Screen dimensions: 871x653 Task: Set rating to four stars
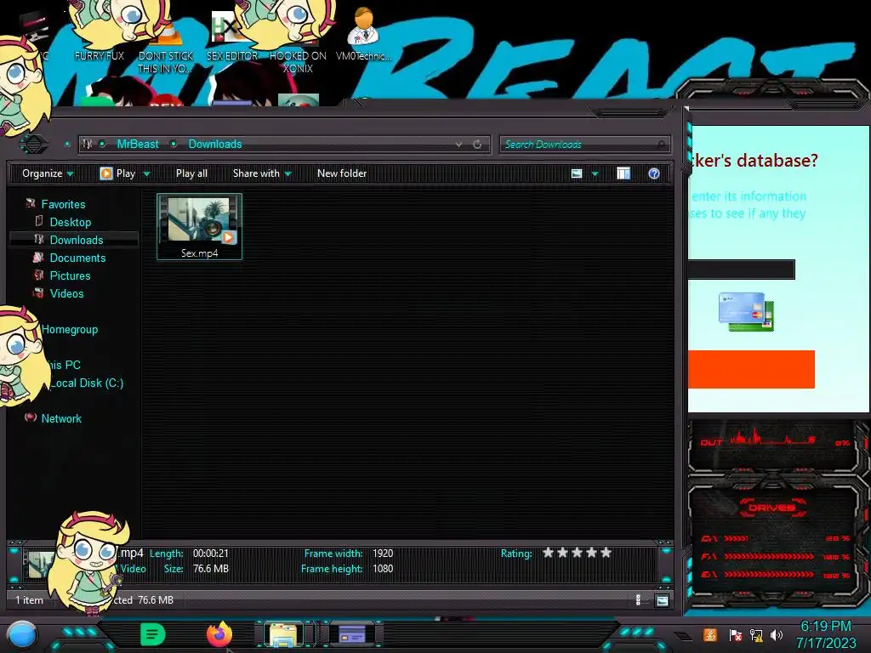(x=592, y=553)
